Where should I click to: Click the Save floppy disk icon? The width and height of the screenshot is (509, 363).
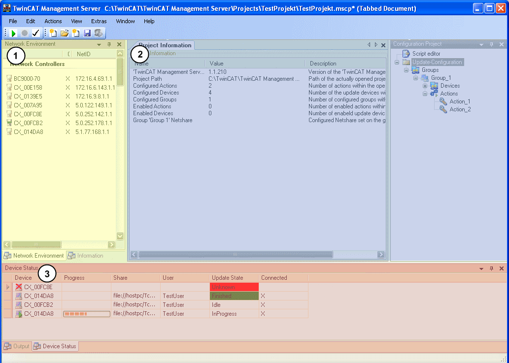pos(87,33)
